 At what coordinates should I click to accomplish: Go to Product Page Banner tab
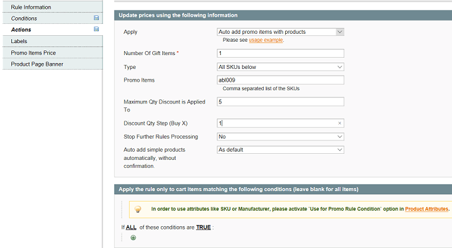(53, 64)
